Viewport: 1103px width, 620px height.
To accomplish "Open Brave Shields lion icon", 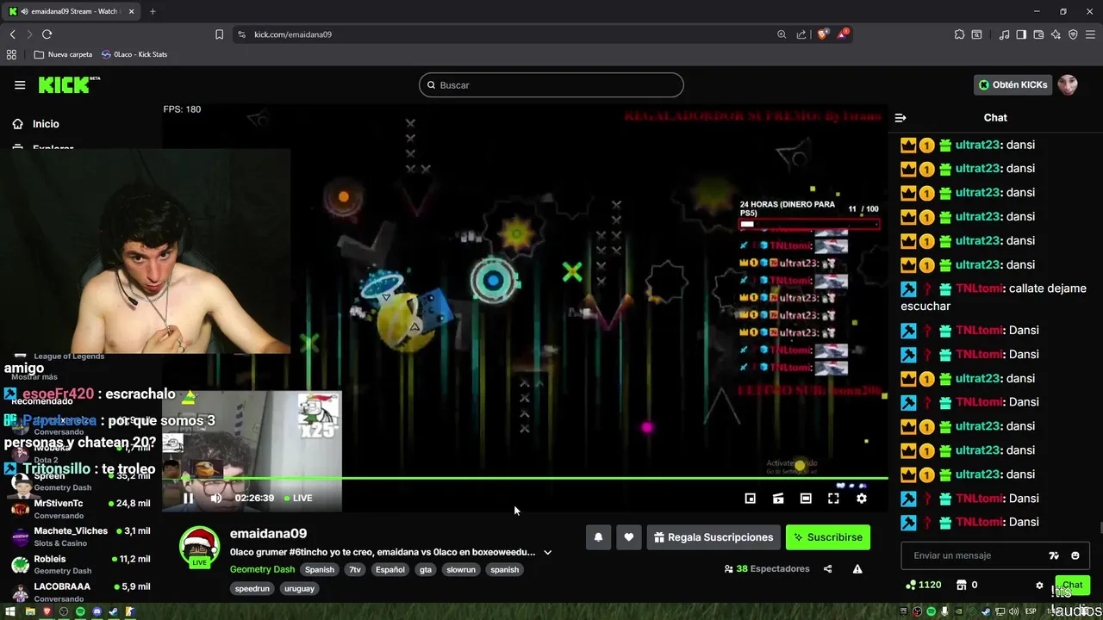I will pyautogui.click(x=823, y=34).
